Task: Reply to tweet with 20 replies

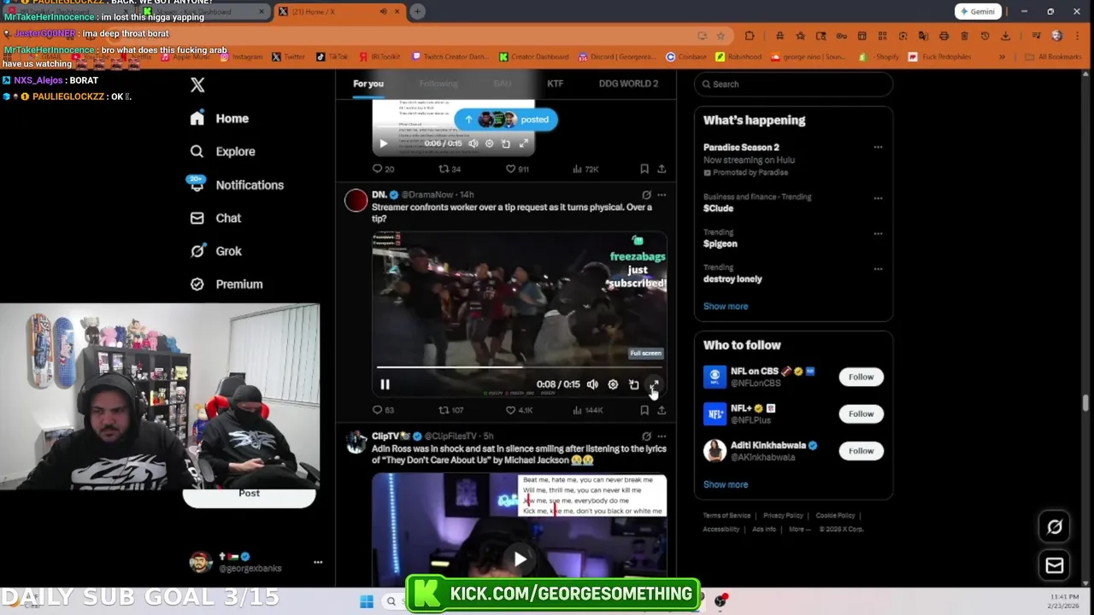Action: click(x=383, y=169)
